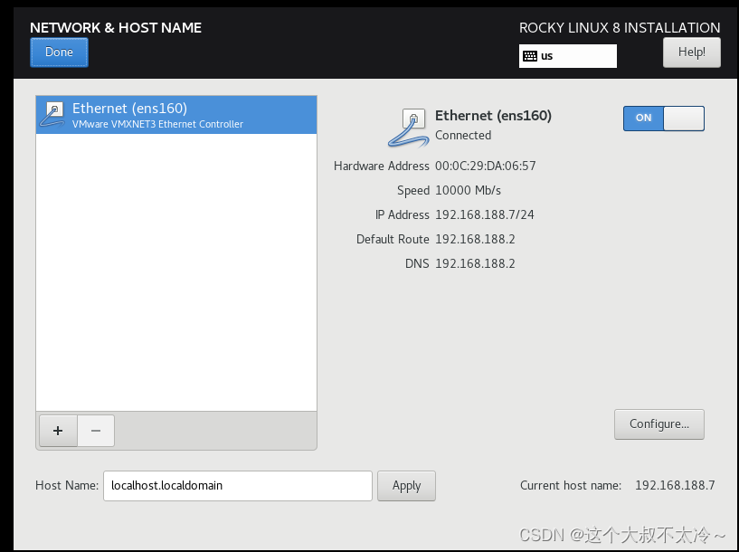Open the Help! button
The width and height of the screenshot is (739, 552).
pos(691,52)
